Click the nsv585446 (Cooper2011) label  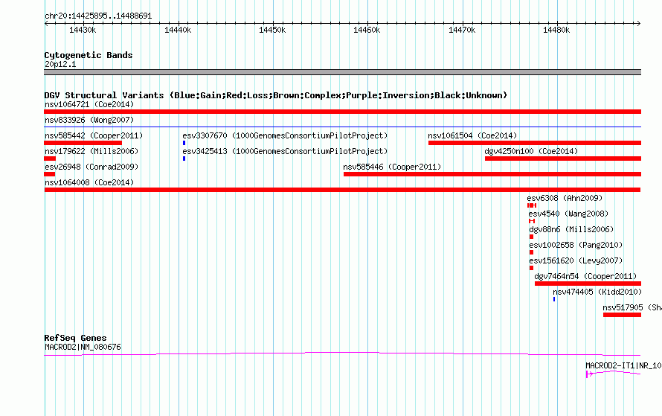click(392, 167)
